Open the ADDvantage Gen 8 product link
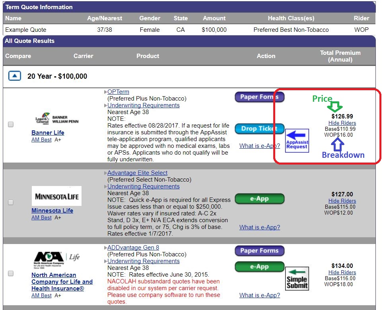Screen dimensions: 383x310 (x=133, y=248)
